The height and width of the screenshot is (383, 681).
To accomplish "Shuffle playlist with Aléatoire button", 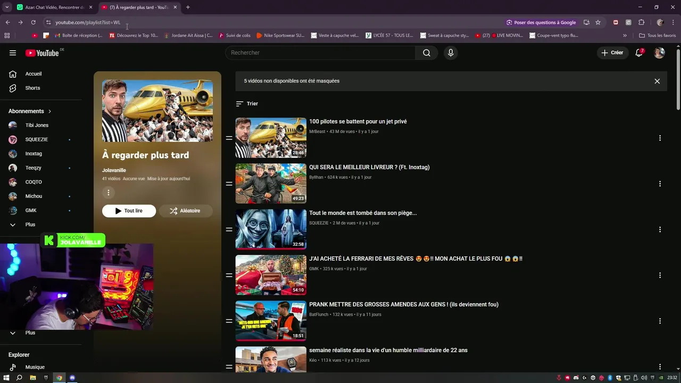I will 186,211.
